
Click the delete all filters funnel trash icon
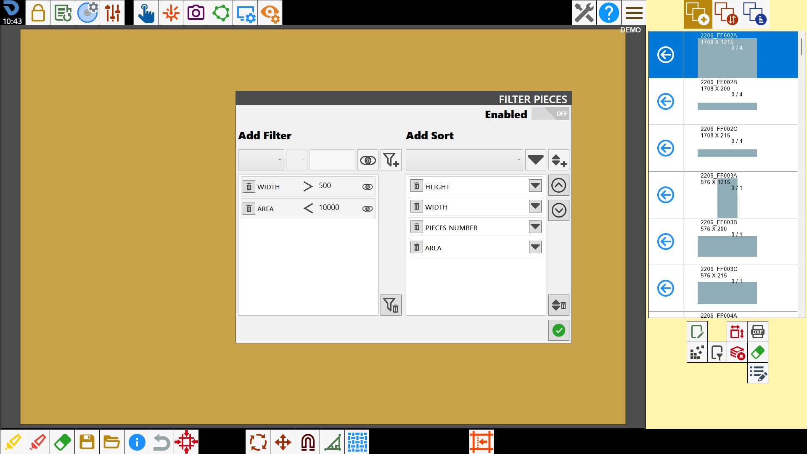coord(391,305)
